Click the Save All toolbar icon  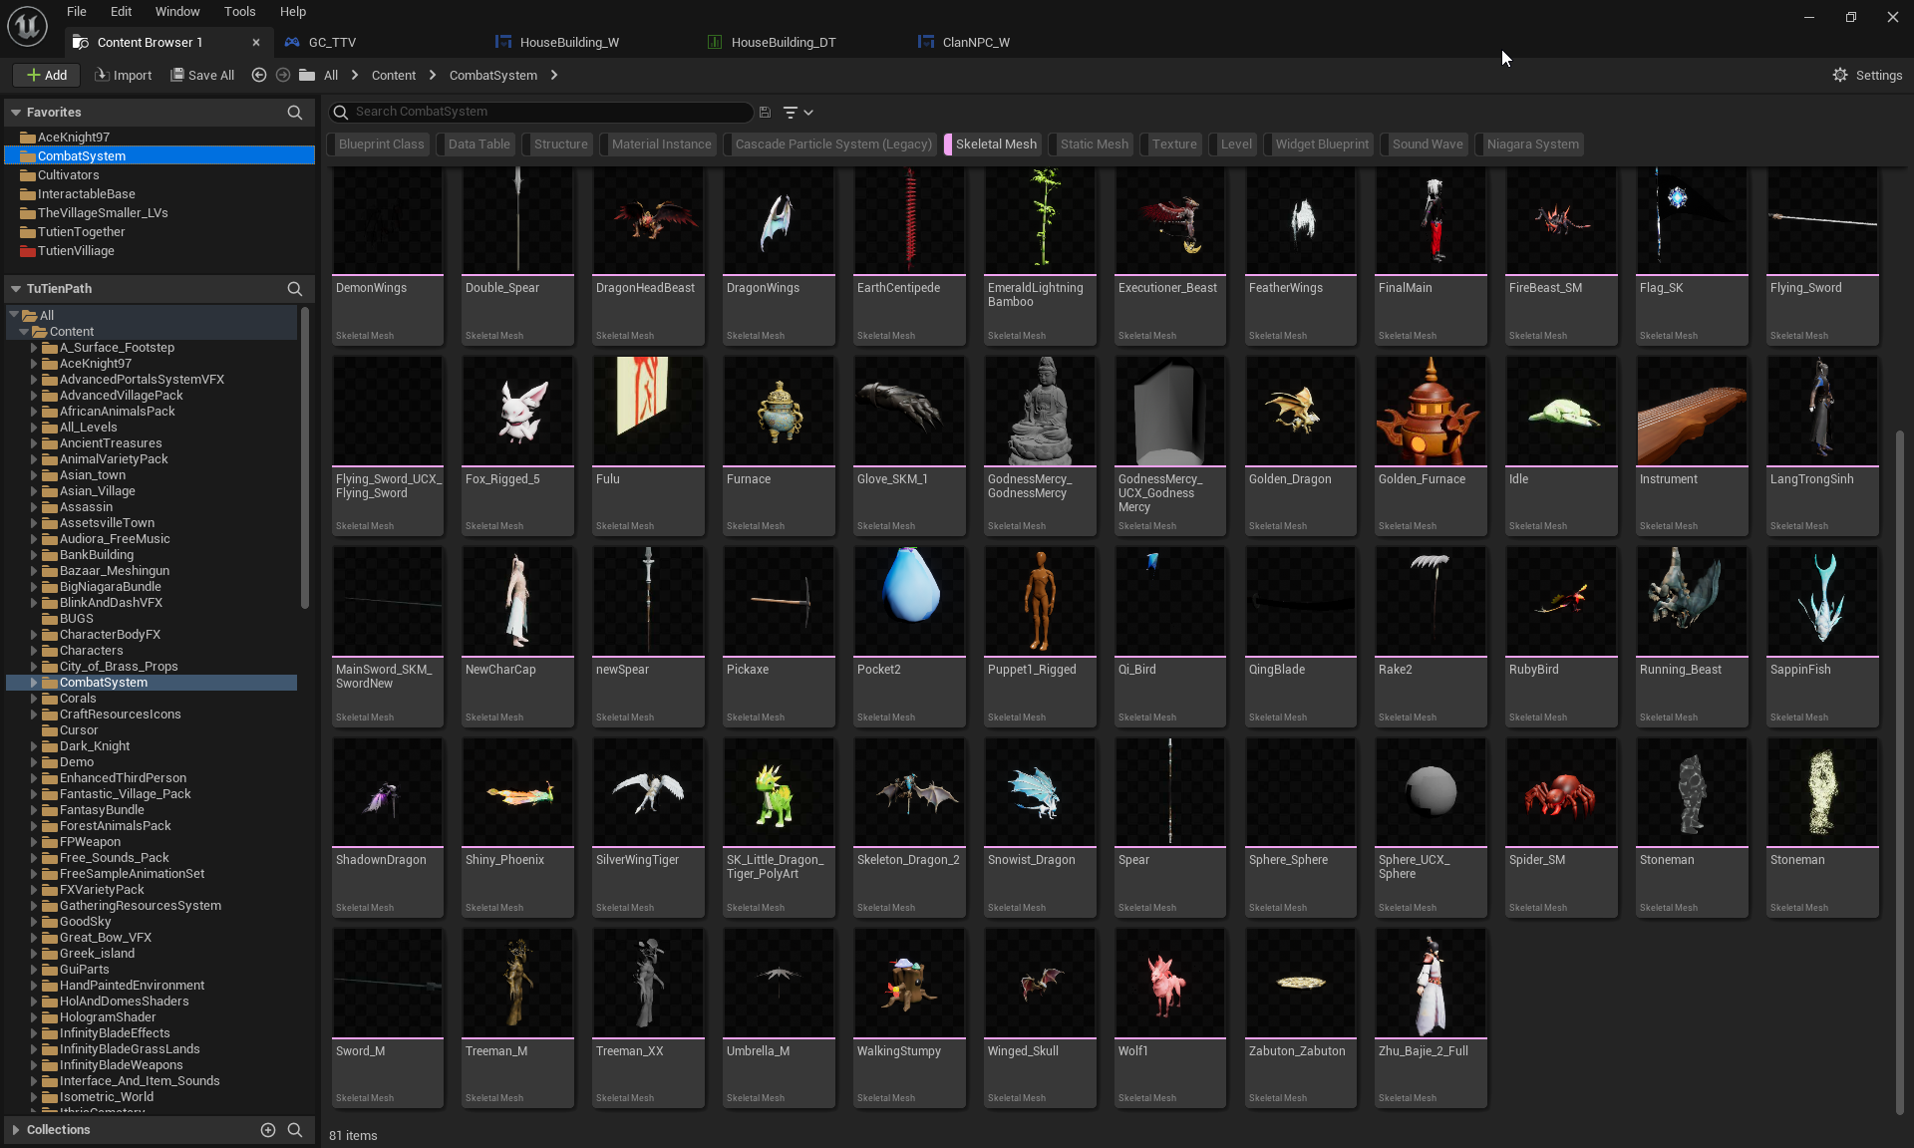[x=177, y=75]
